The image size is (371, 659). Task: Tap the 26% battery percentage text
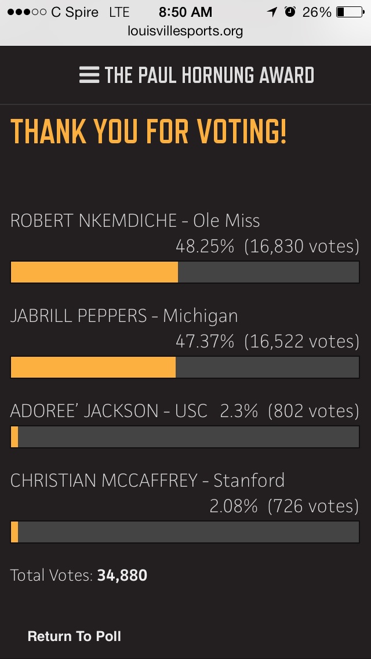click(317, 12)
